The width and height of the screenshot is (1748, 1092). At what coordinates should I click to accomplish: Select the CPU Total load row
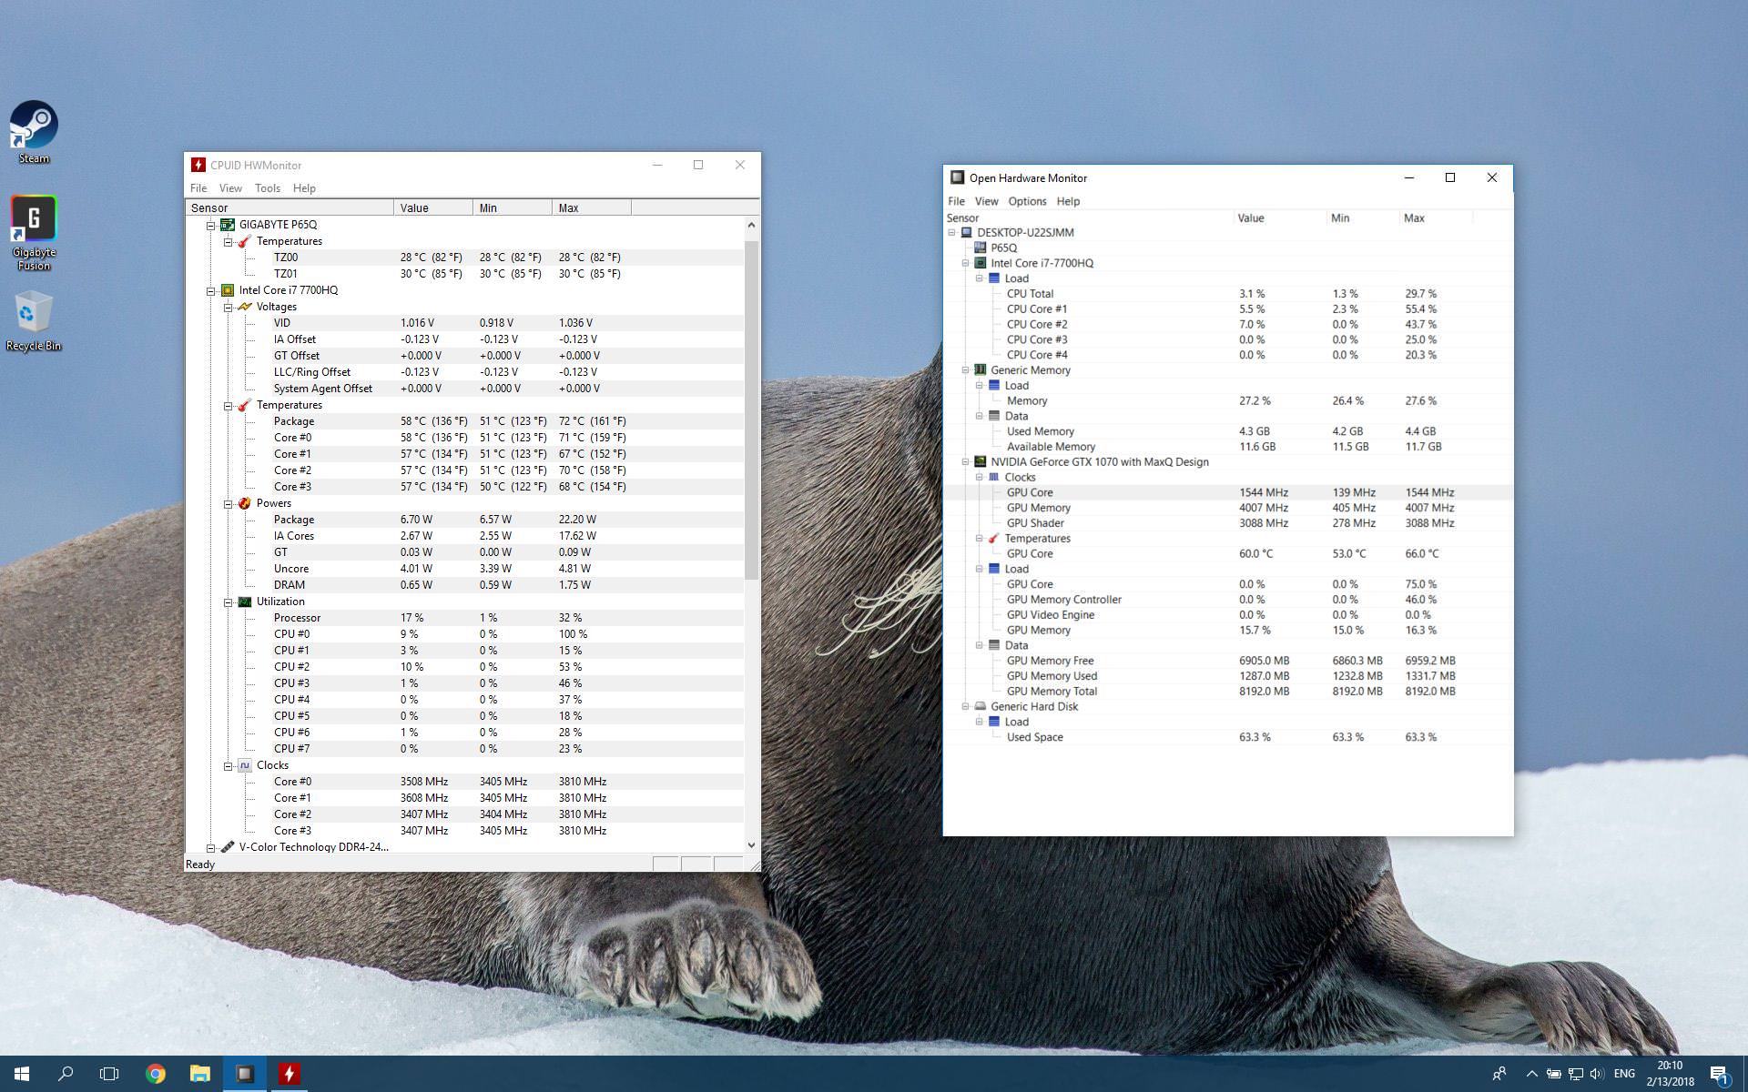[x=1228, y=294]
